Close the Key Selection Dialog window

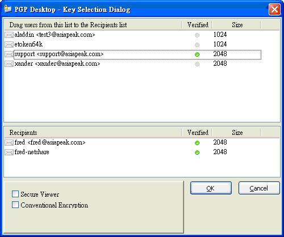point(274,10)
